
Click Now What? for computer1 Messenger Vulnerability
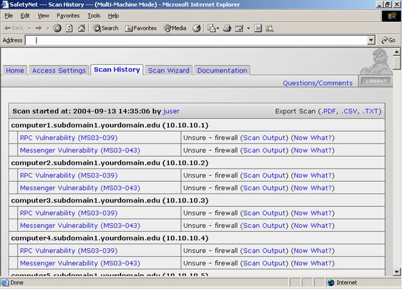(313, 150)
